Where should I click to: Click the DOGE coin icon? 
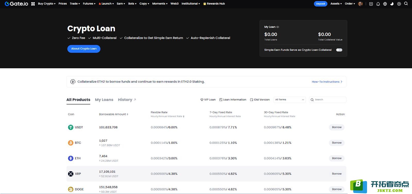71,189
